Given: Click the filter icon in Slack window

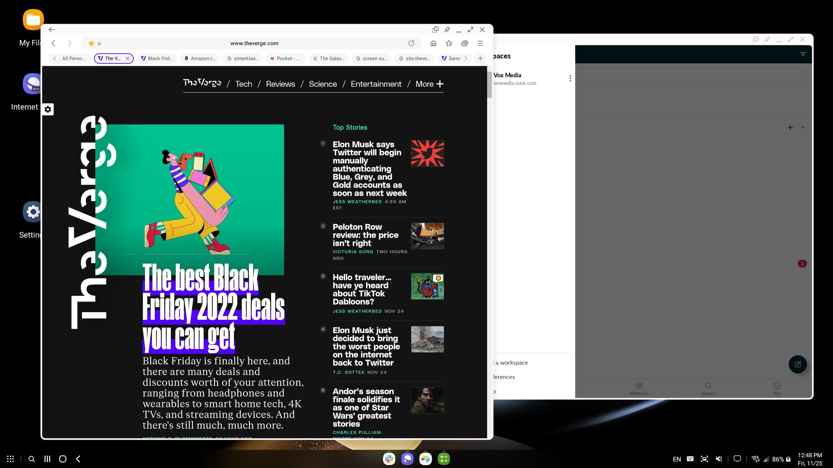Looking at the screenshot, I should (x=803, y=54).
